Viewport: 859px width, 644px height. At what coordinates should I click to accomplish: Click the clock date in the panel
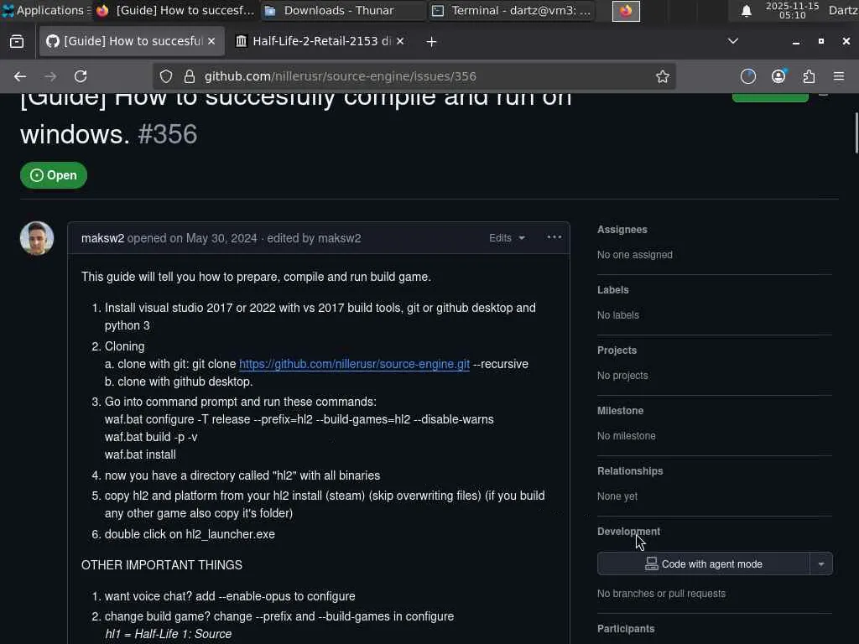[792, 10]
